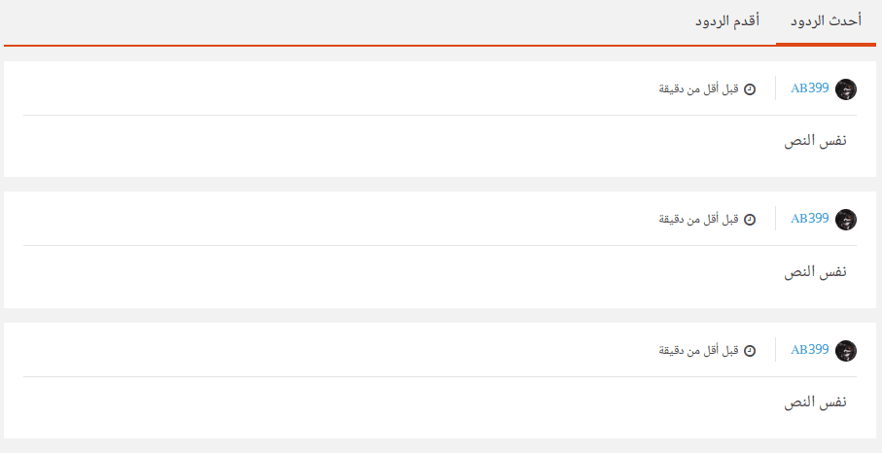Click the third reply's text نفس النص
This screenshot has width=882, height=453.
(816, 402)
